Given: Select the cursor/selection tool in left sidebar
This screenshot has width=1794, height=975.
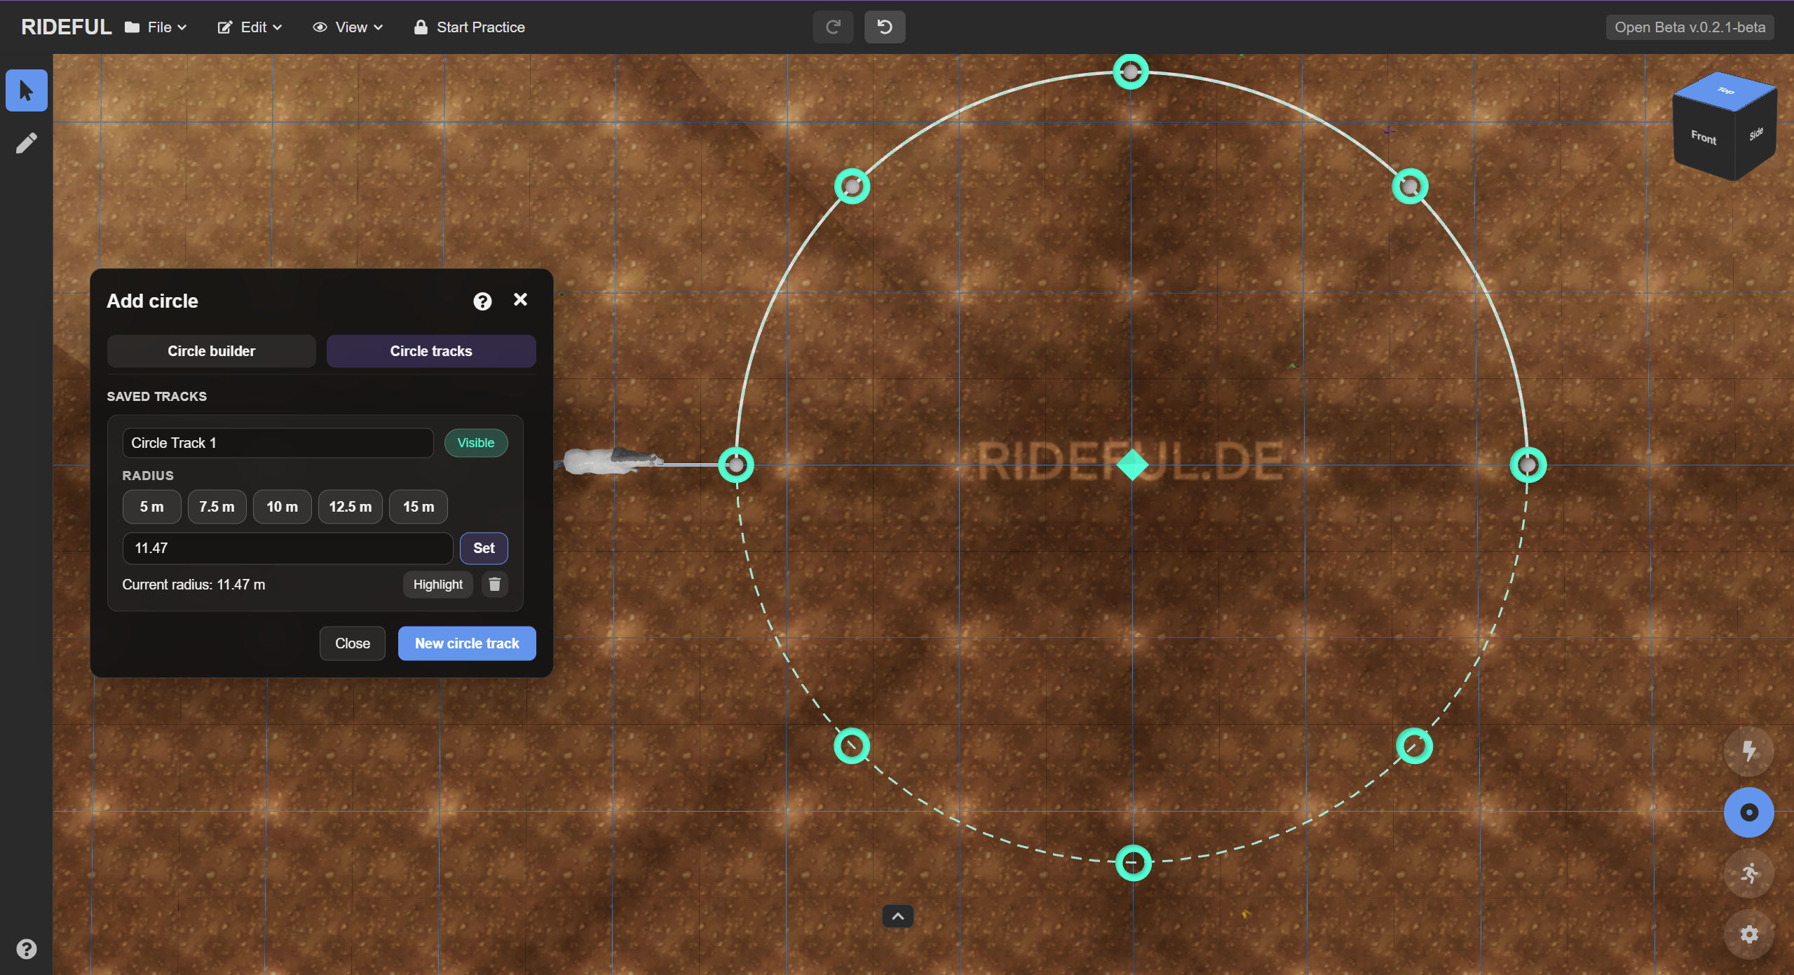Looking at the screenshot, I should [26, 90].
